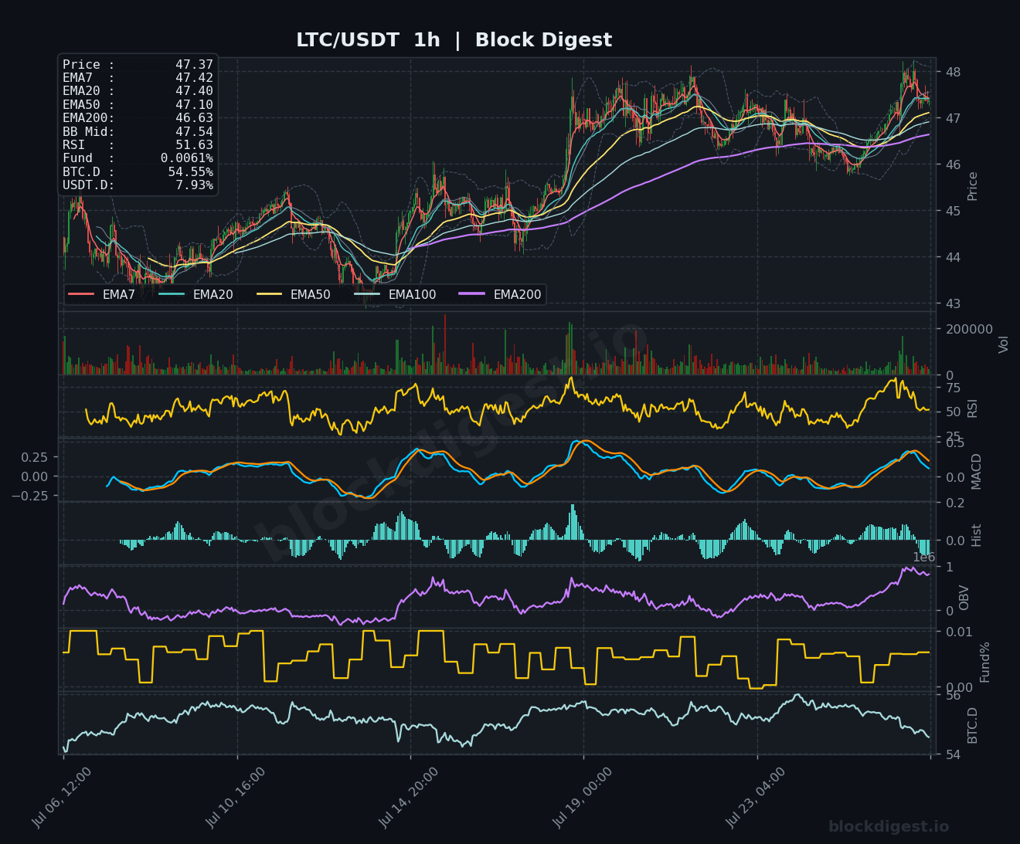
Task: Click the Fund 0.0061% stat row
Action: (x=138, y=158)
